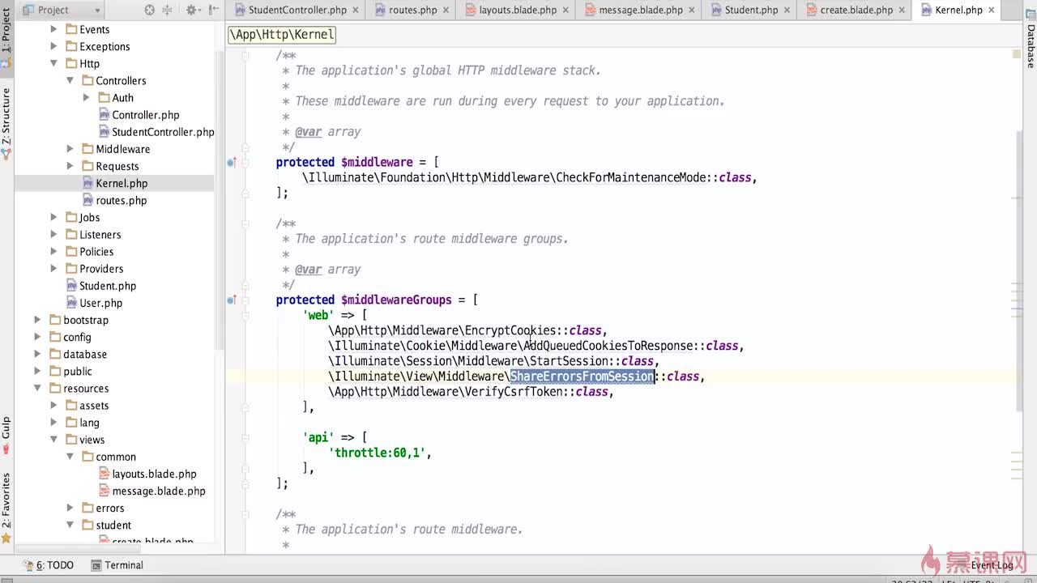Screen dimensions: 1037x583
Task: Select Kernel.php in the project tree
Action: pos(122,183)
